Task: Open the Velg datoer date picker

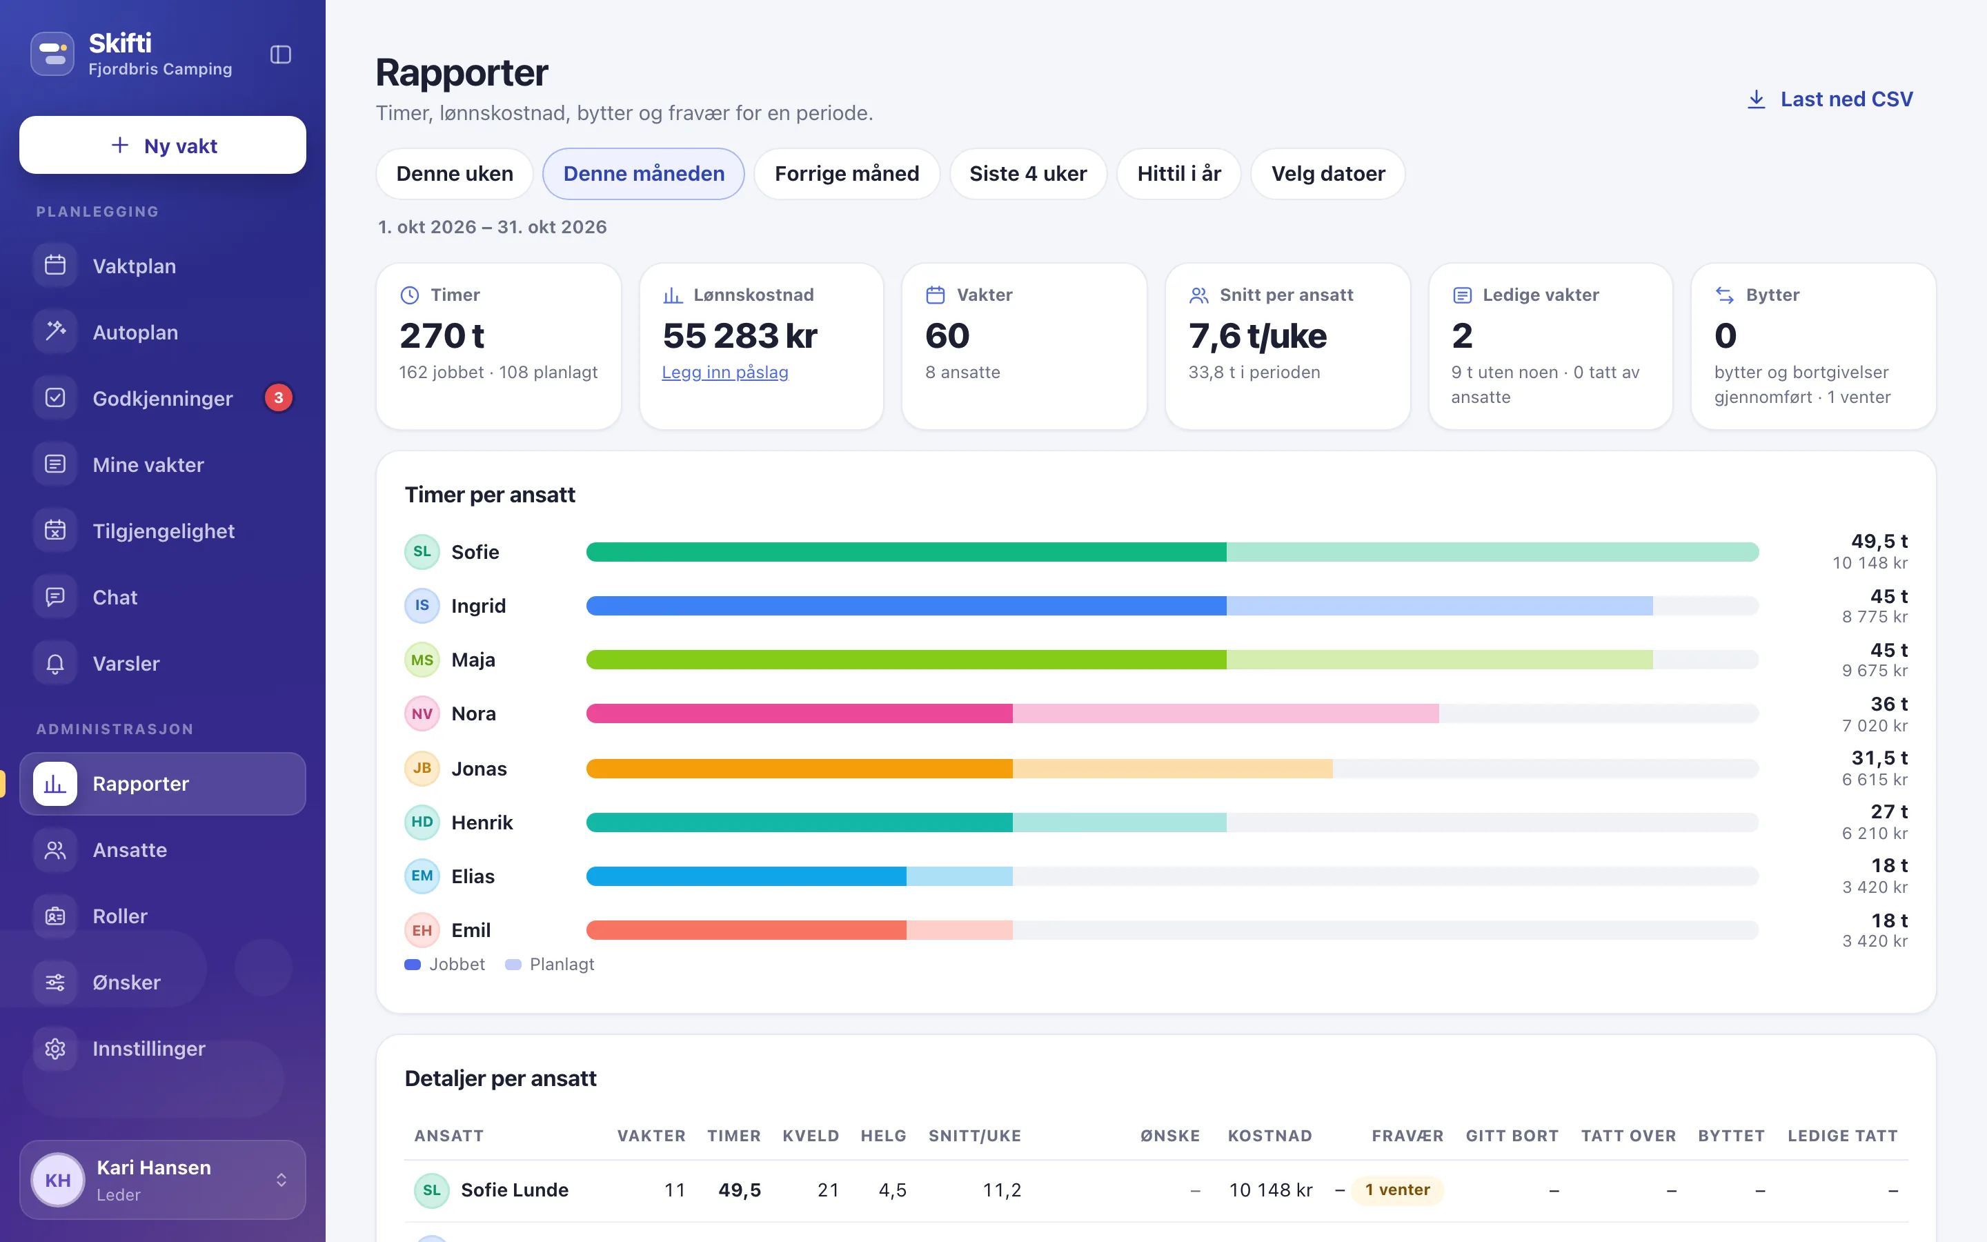Action: click(x=1327, y=173)
